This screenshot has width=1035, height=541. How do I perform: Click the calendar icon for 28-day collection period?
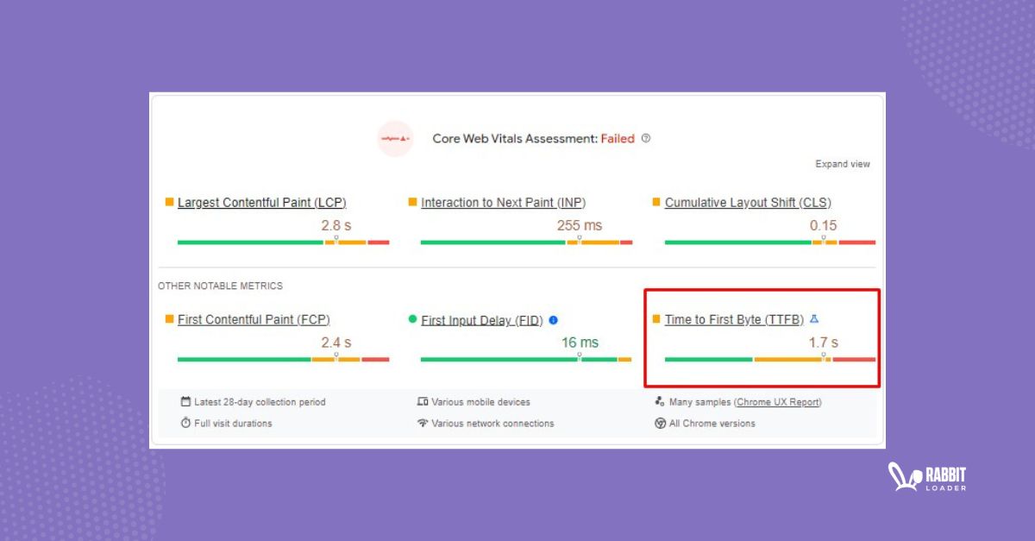185,401
